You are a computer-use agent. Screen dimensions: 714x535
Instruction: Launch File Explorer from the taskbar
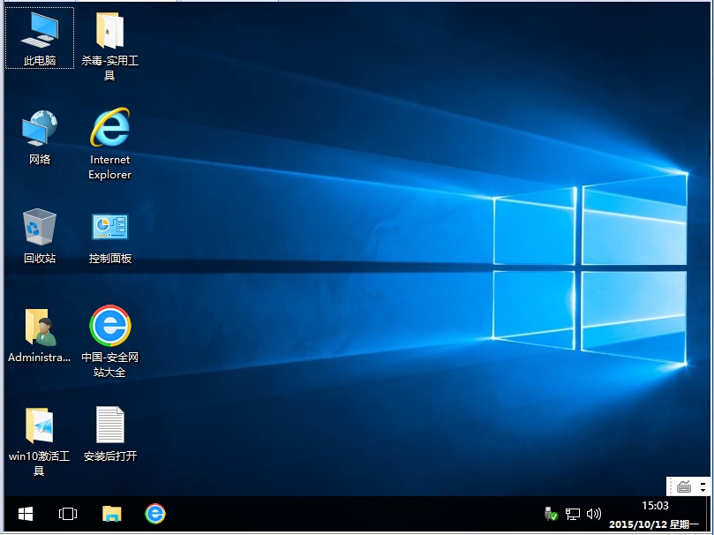(111, 513)
